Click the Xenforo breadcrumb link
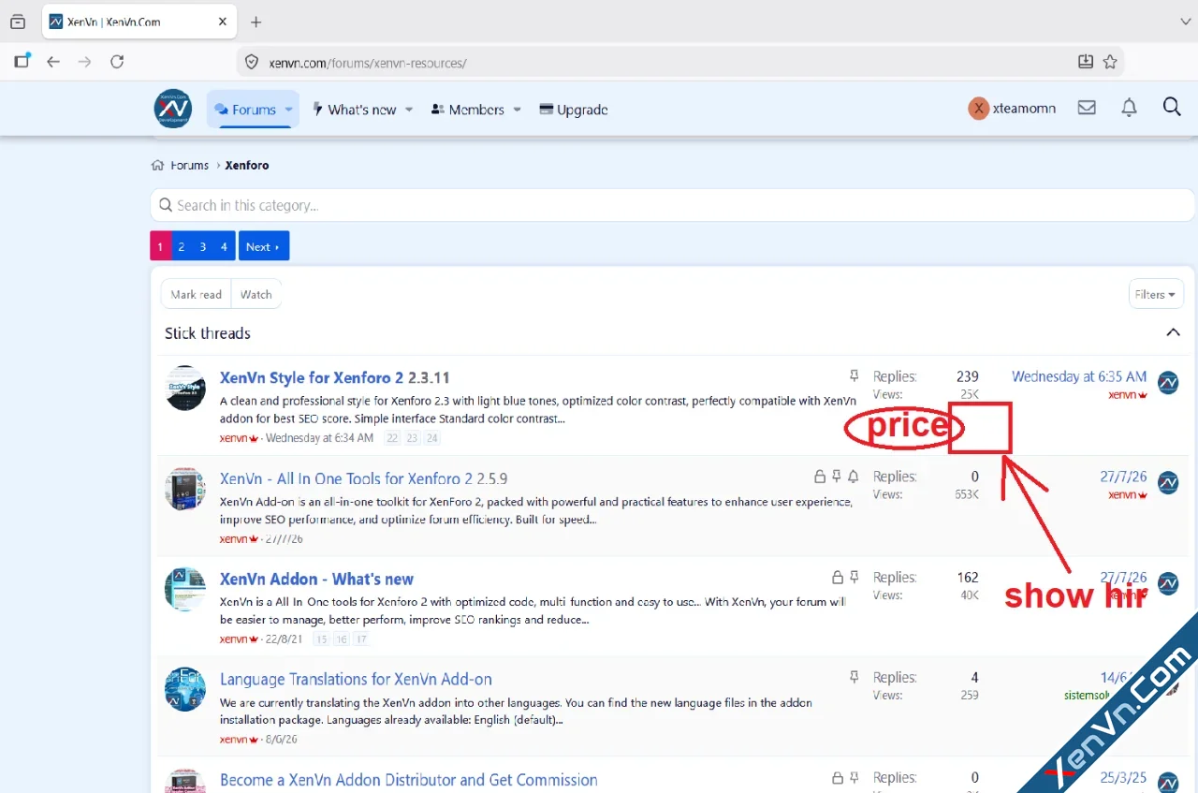The image size is (1198, 793). [247, 165]
